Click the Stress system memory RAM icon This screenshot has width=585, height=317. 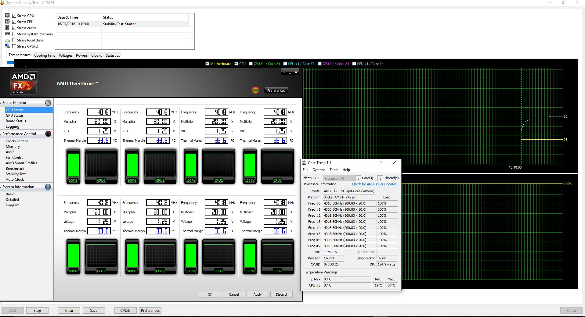click(7, 34)
